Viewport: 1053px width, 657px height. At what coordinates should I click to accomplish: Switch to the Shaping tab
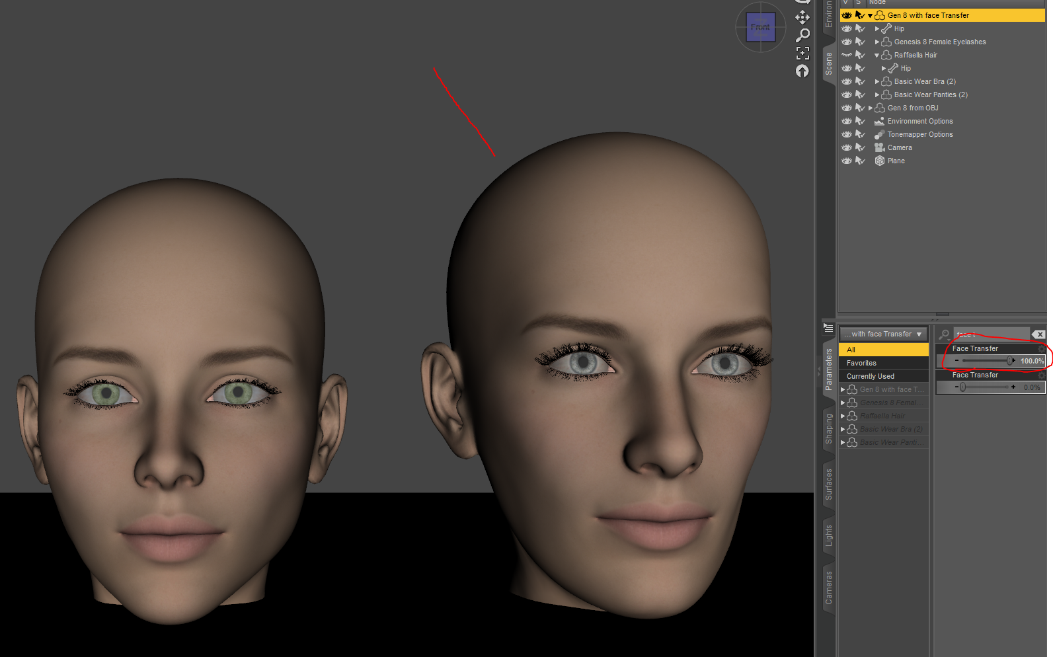point(828,429)
